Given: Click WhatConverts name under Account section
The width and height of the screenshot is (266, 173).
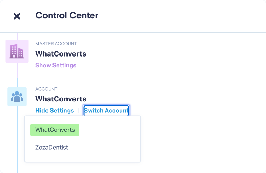Looking at the screenshot, I should pyautogui.click(x=61, y=99).
